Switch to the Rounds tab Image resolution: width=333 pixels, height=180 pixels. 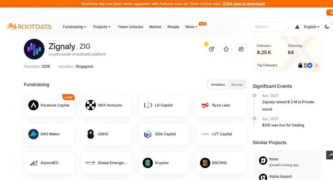pyautogui.click(x=237, y=85)
